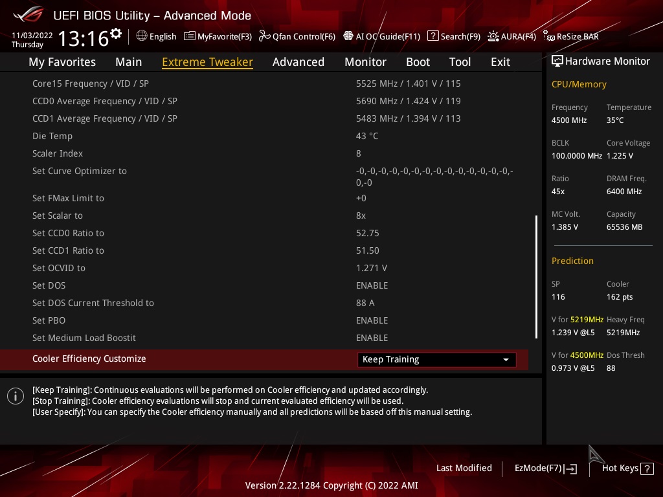Click the 88 A threshold value
The width and height of the screenshot is (663, 497).
(365, 303)
